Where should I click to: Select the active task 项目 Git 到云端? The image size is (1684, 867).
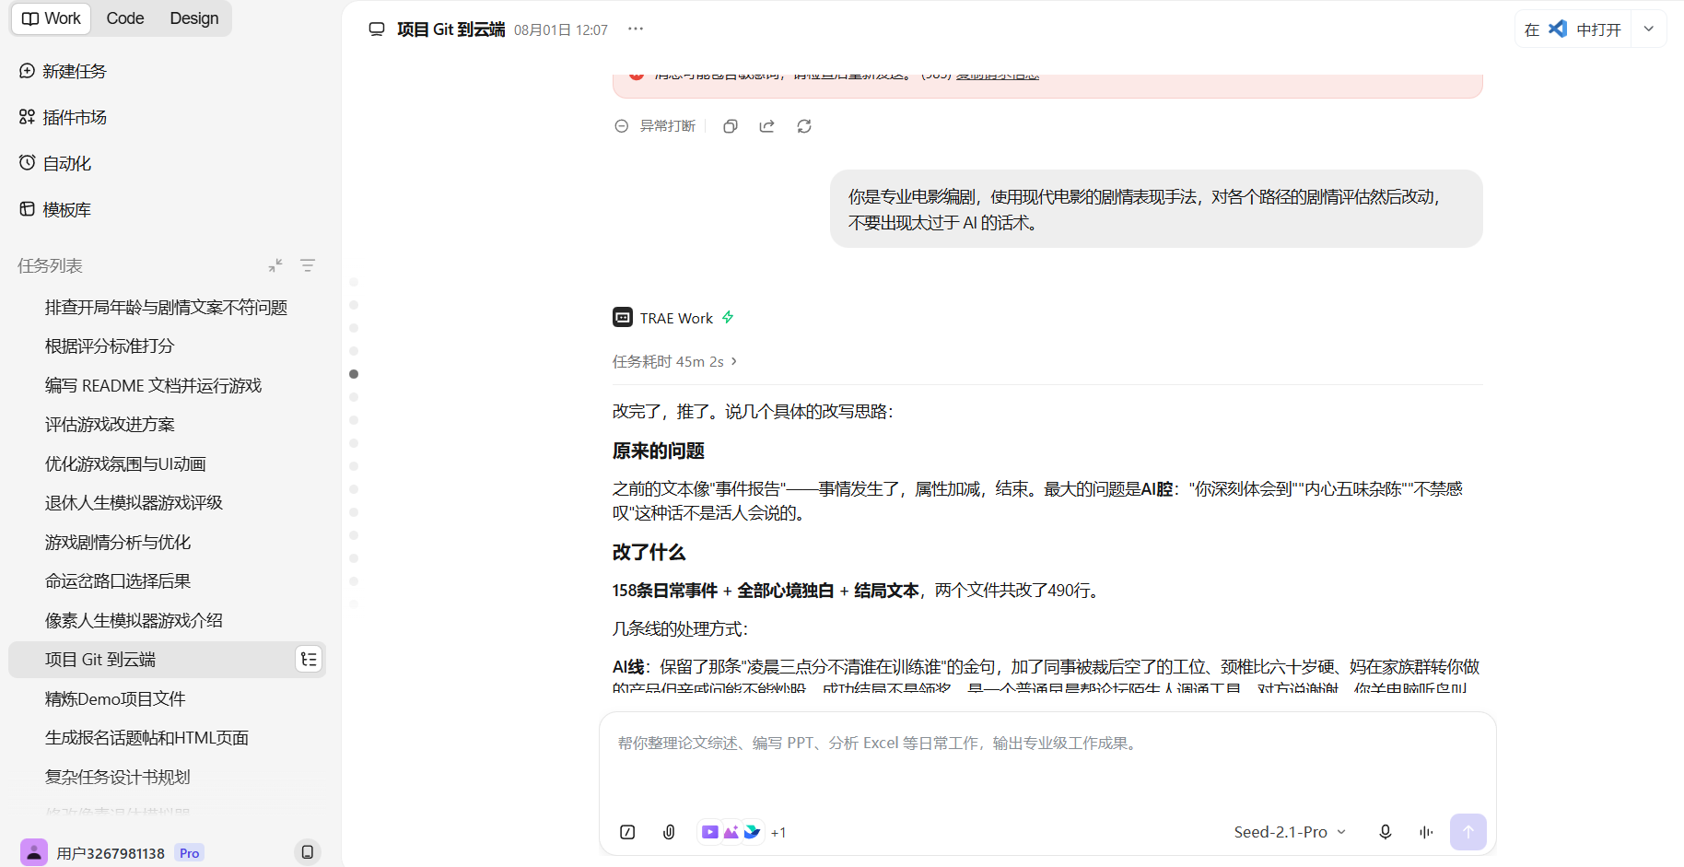(167, 660)
